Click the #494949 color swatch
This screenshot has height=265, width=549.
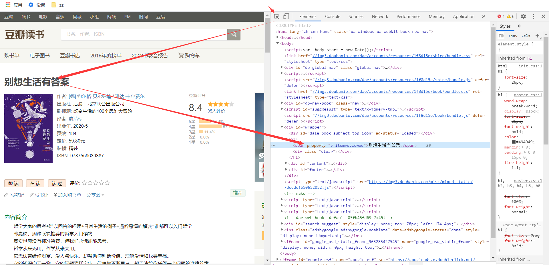pos(514,142)
